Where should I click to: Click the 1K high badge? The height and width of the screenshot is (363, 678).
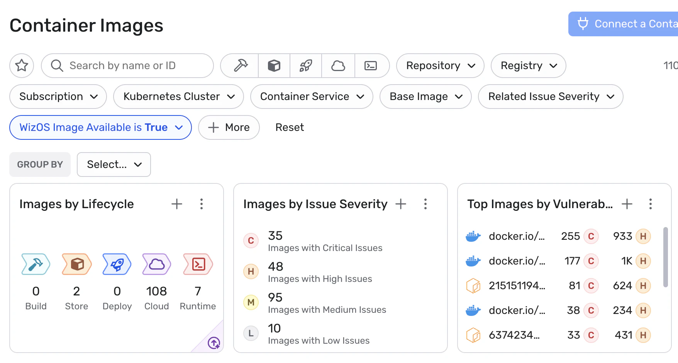[x=643, y=261]
